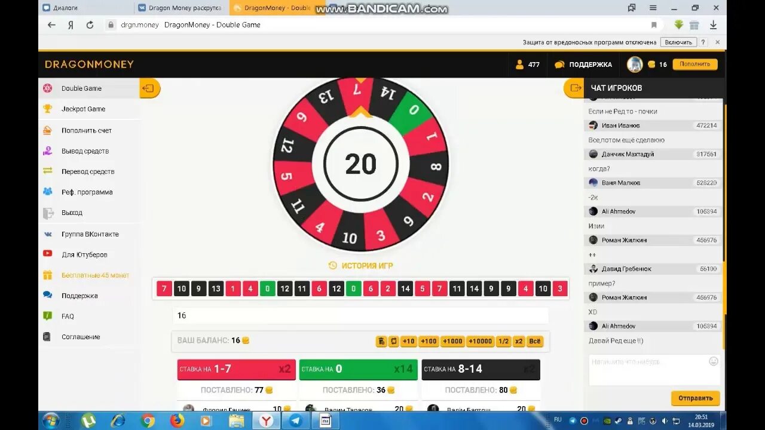Click the Double Game menu label

(x=81, y=88)
